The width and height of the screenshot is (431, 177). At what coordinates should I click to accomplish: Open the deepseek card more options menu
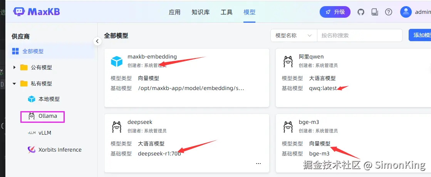pyautogui.click(x=258, y=163)
